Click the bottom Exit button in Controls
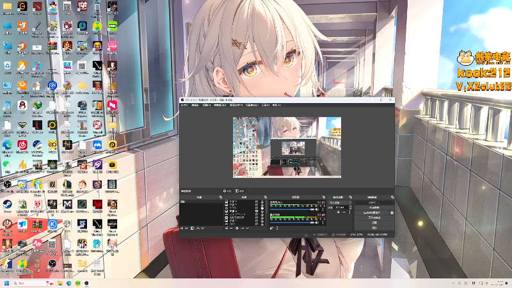 pos(374,228)
